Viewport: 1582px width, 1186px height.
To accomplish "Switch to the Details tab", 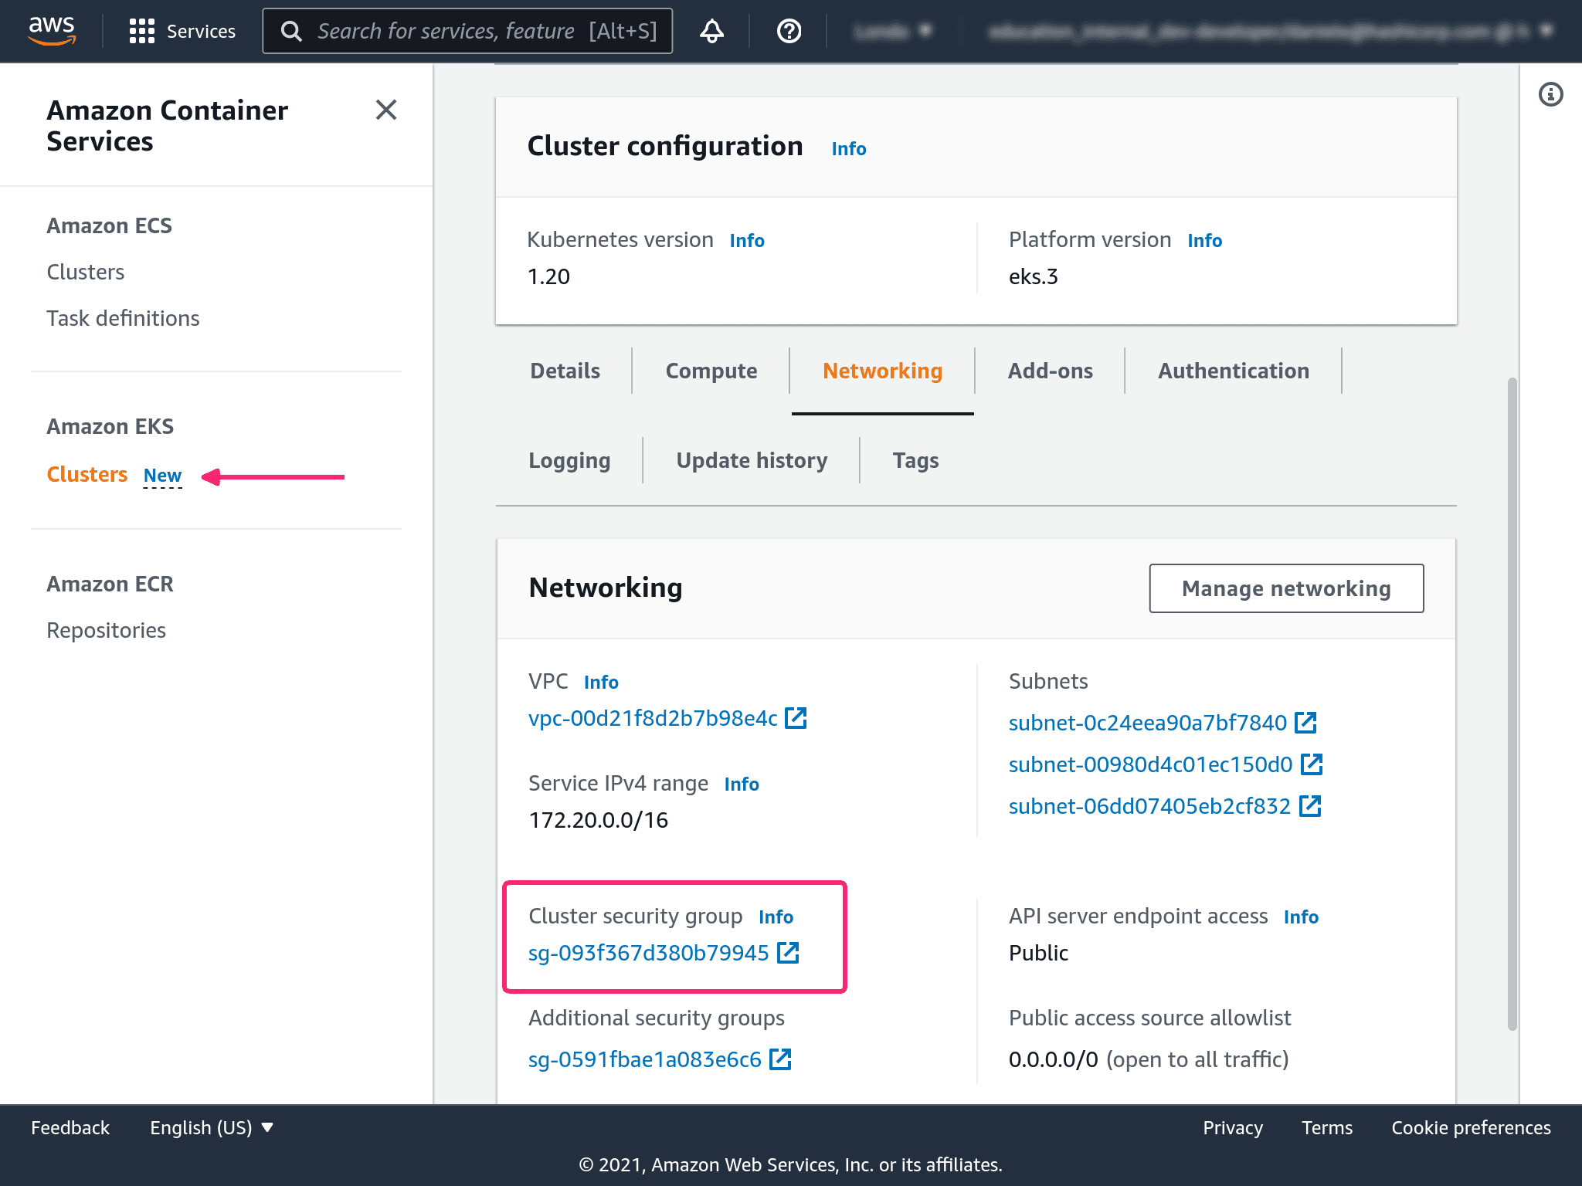I will point(565,371).
